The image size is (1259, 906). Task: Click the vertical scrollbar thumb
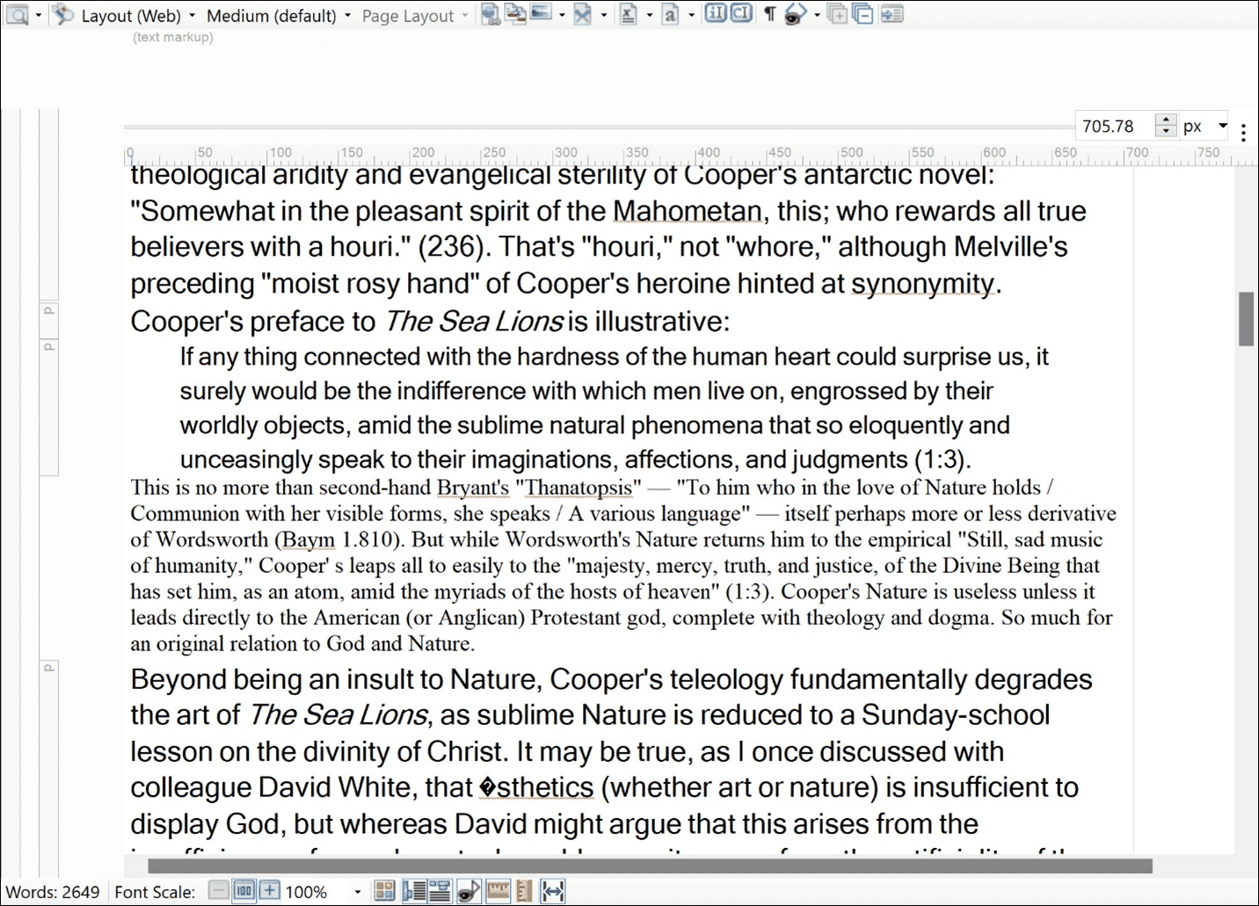(1246, 319)
